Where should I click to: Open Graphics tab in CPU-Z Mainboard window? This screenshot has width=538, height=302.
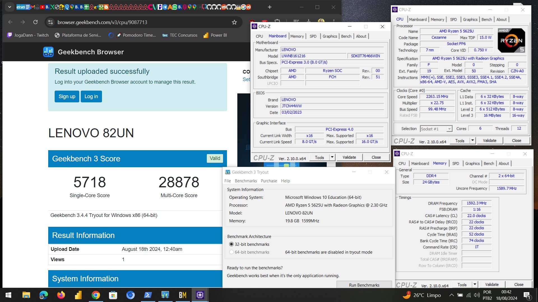tap(330, 36)
